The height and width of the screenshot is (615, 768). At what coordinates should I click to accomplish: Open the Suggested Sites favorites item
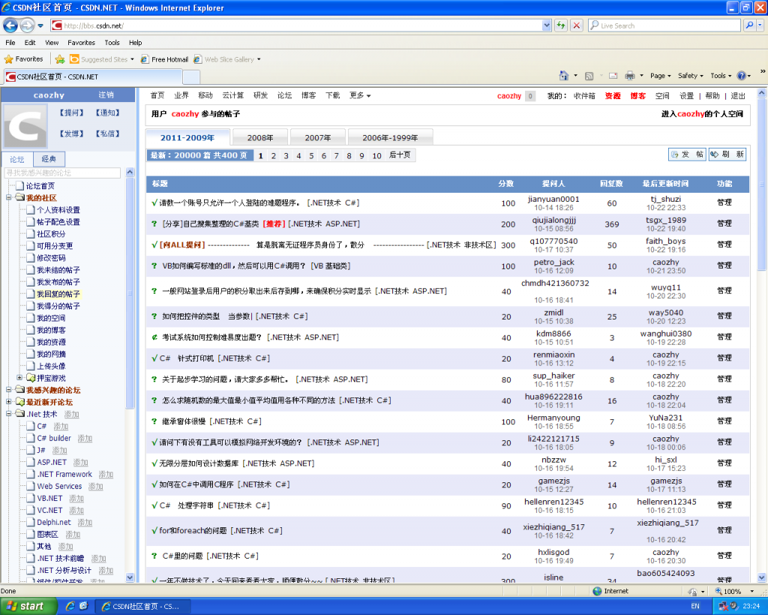(x=101, y=59)
